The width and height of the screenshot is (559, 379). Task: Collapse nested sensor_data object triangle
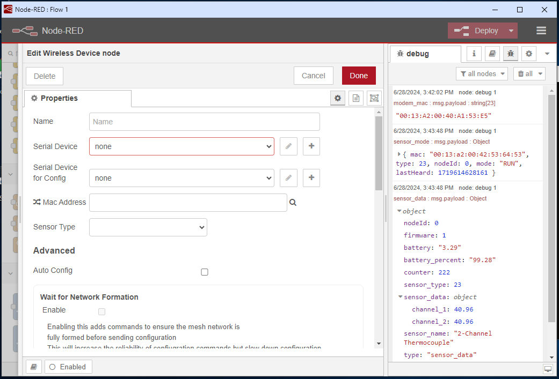[401, 297]
